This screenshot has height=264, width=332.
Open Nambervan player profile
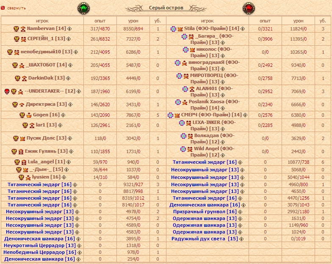pyautogui.click(x=47, y=29)
